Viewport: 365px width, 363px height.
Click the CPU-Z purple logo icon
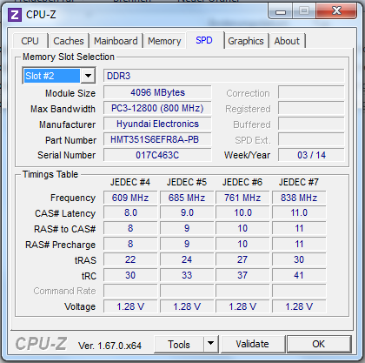coord(15,14)
